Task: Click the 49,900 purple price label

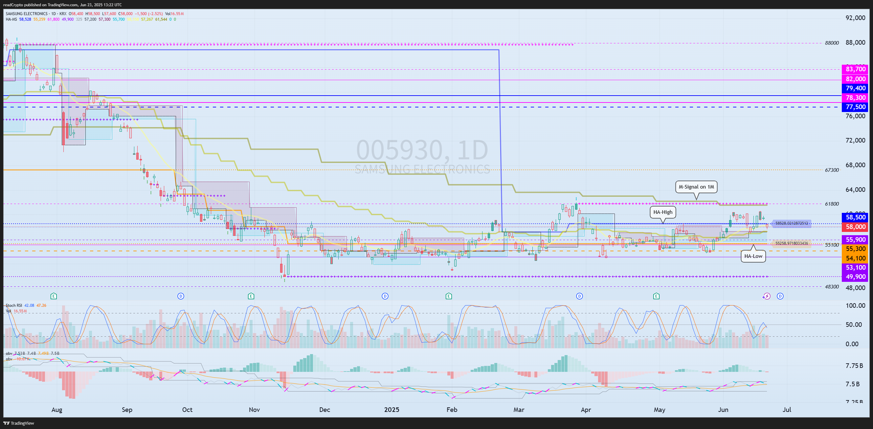Action: tap(855, 277)
